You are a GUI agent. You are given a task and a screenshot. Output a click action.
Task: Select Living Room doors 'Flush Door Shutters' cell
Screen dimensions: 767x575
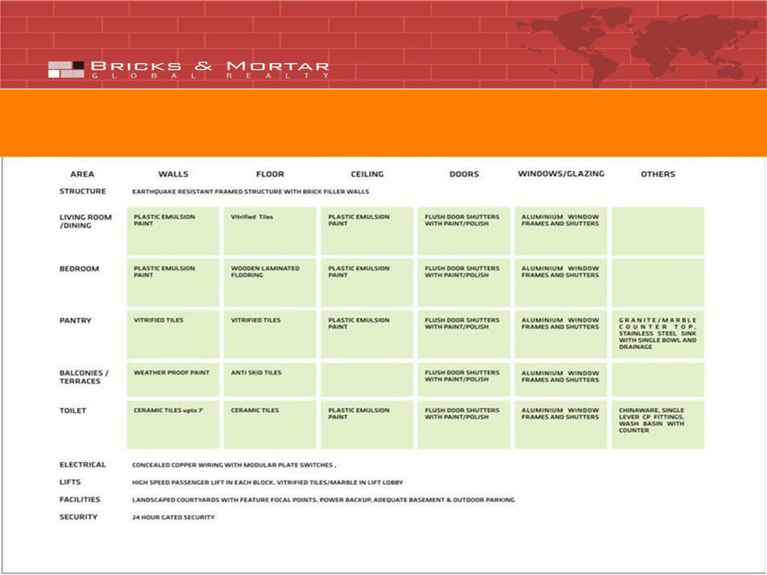(x=463, y=232)
